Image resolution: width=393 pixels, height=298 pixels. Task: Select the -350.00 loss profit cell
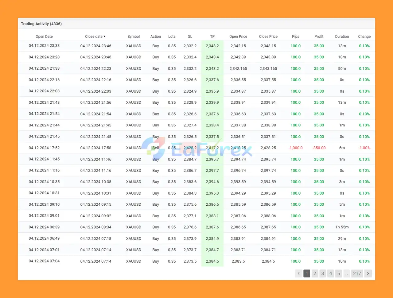point(319,148)
